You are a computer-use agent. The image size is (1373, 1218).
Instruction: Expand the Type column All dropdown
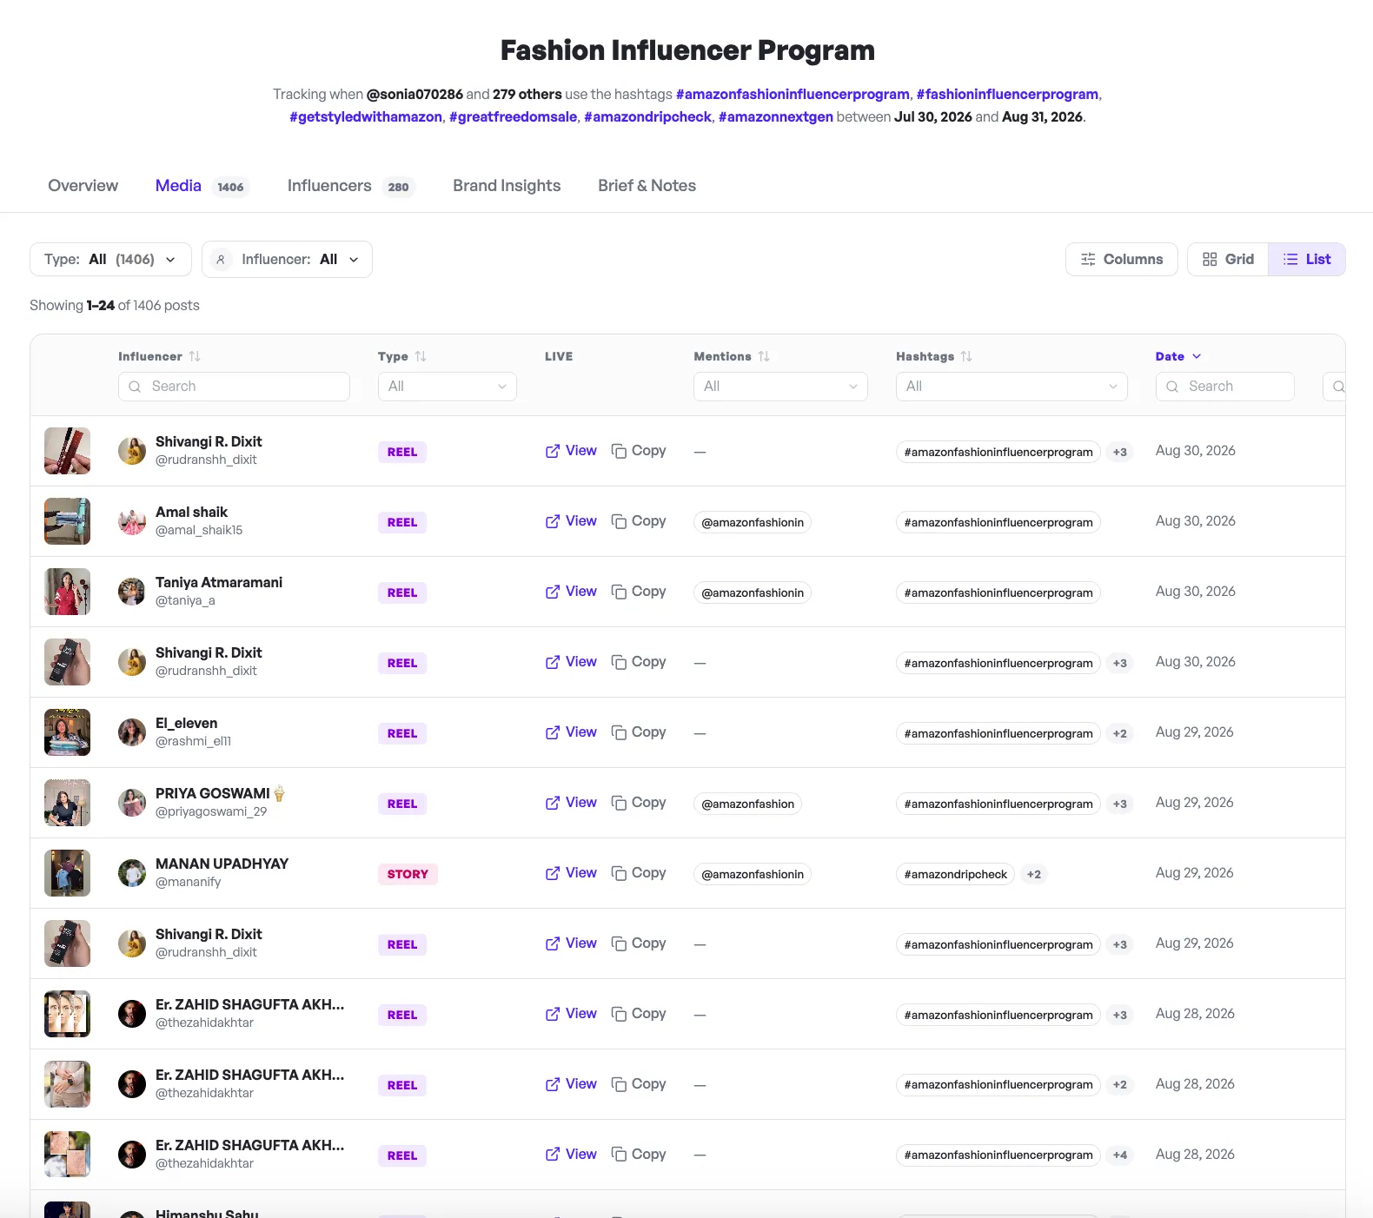coord(448,387)
